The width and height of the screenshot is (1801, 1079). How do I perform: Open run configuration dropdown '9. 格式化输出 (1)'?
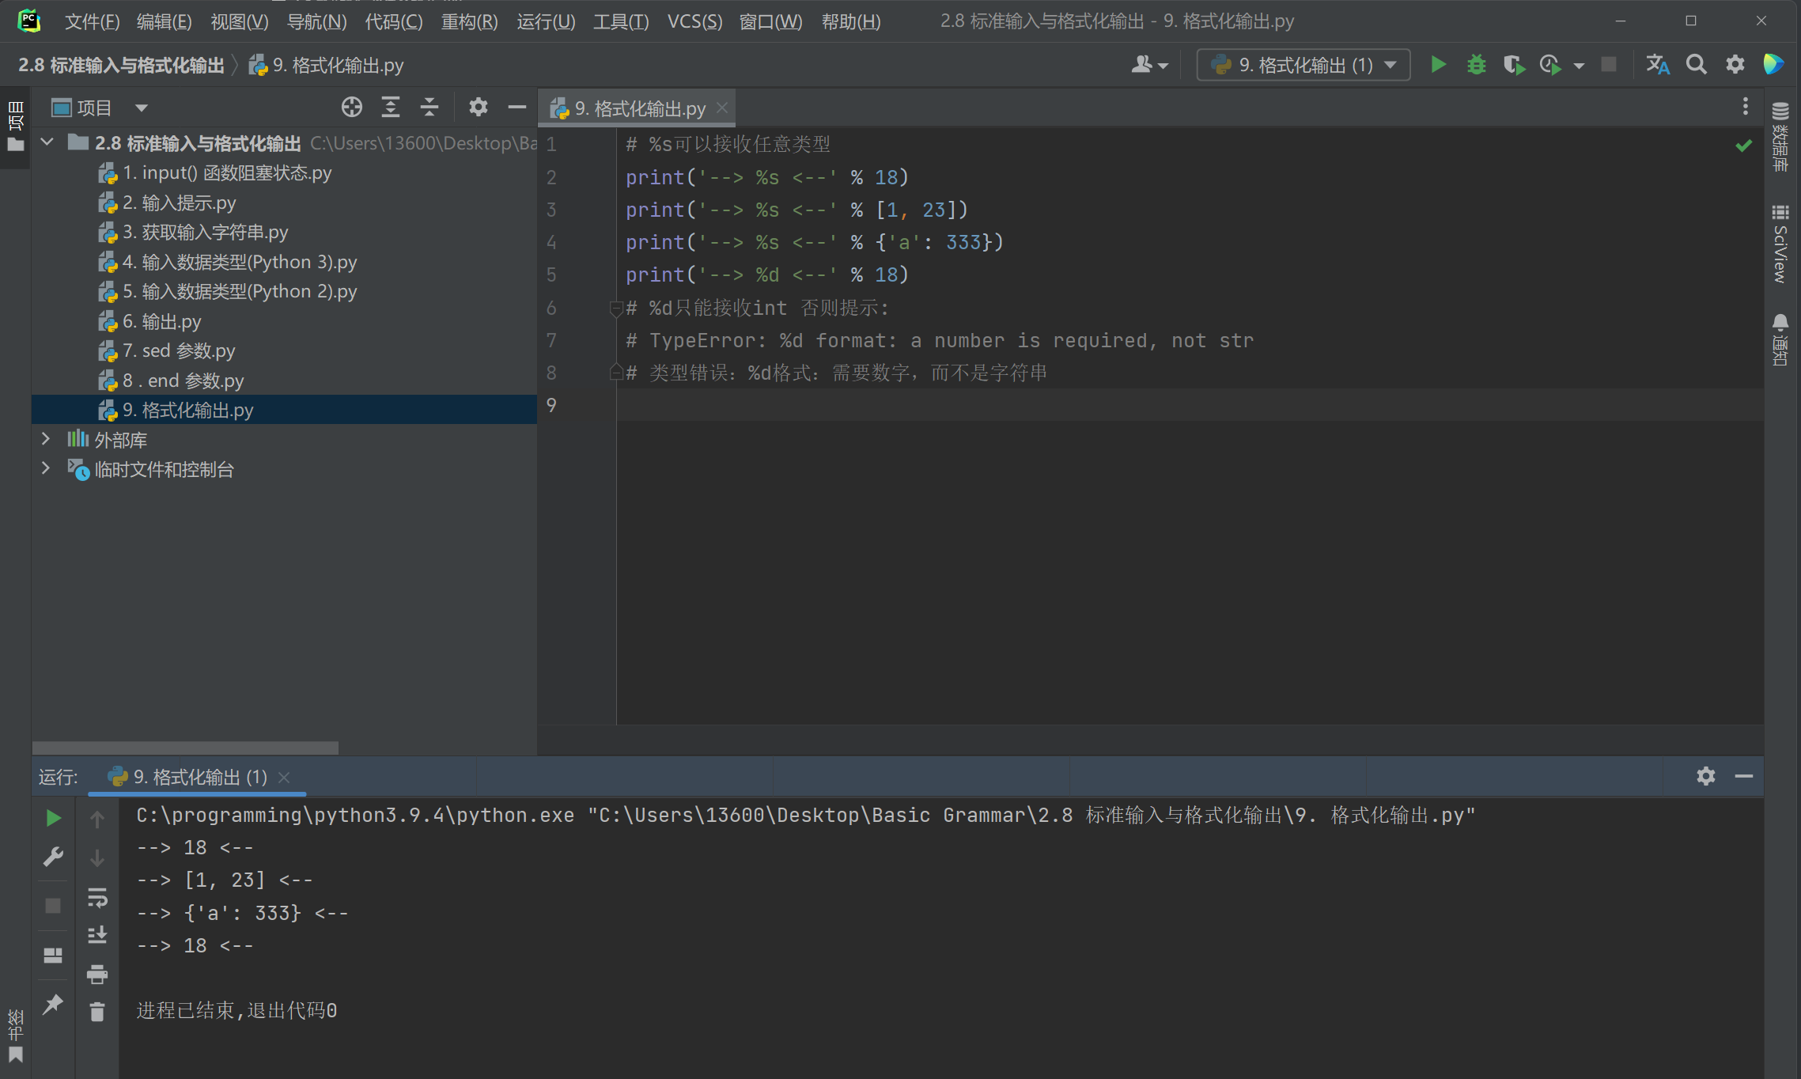click(x=1303, y=65)
